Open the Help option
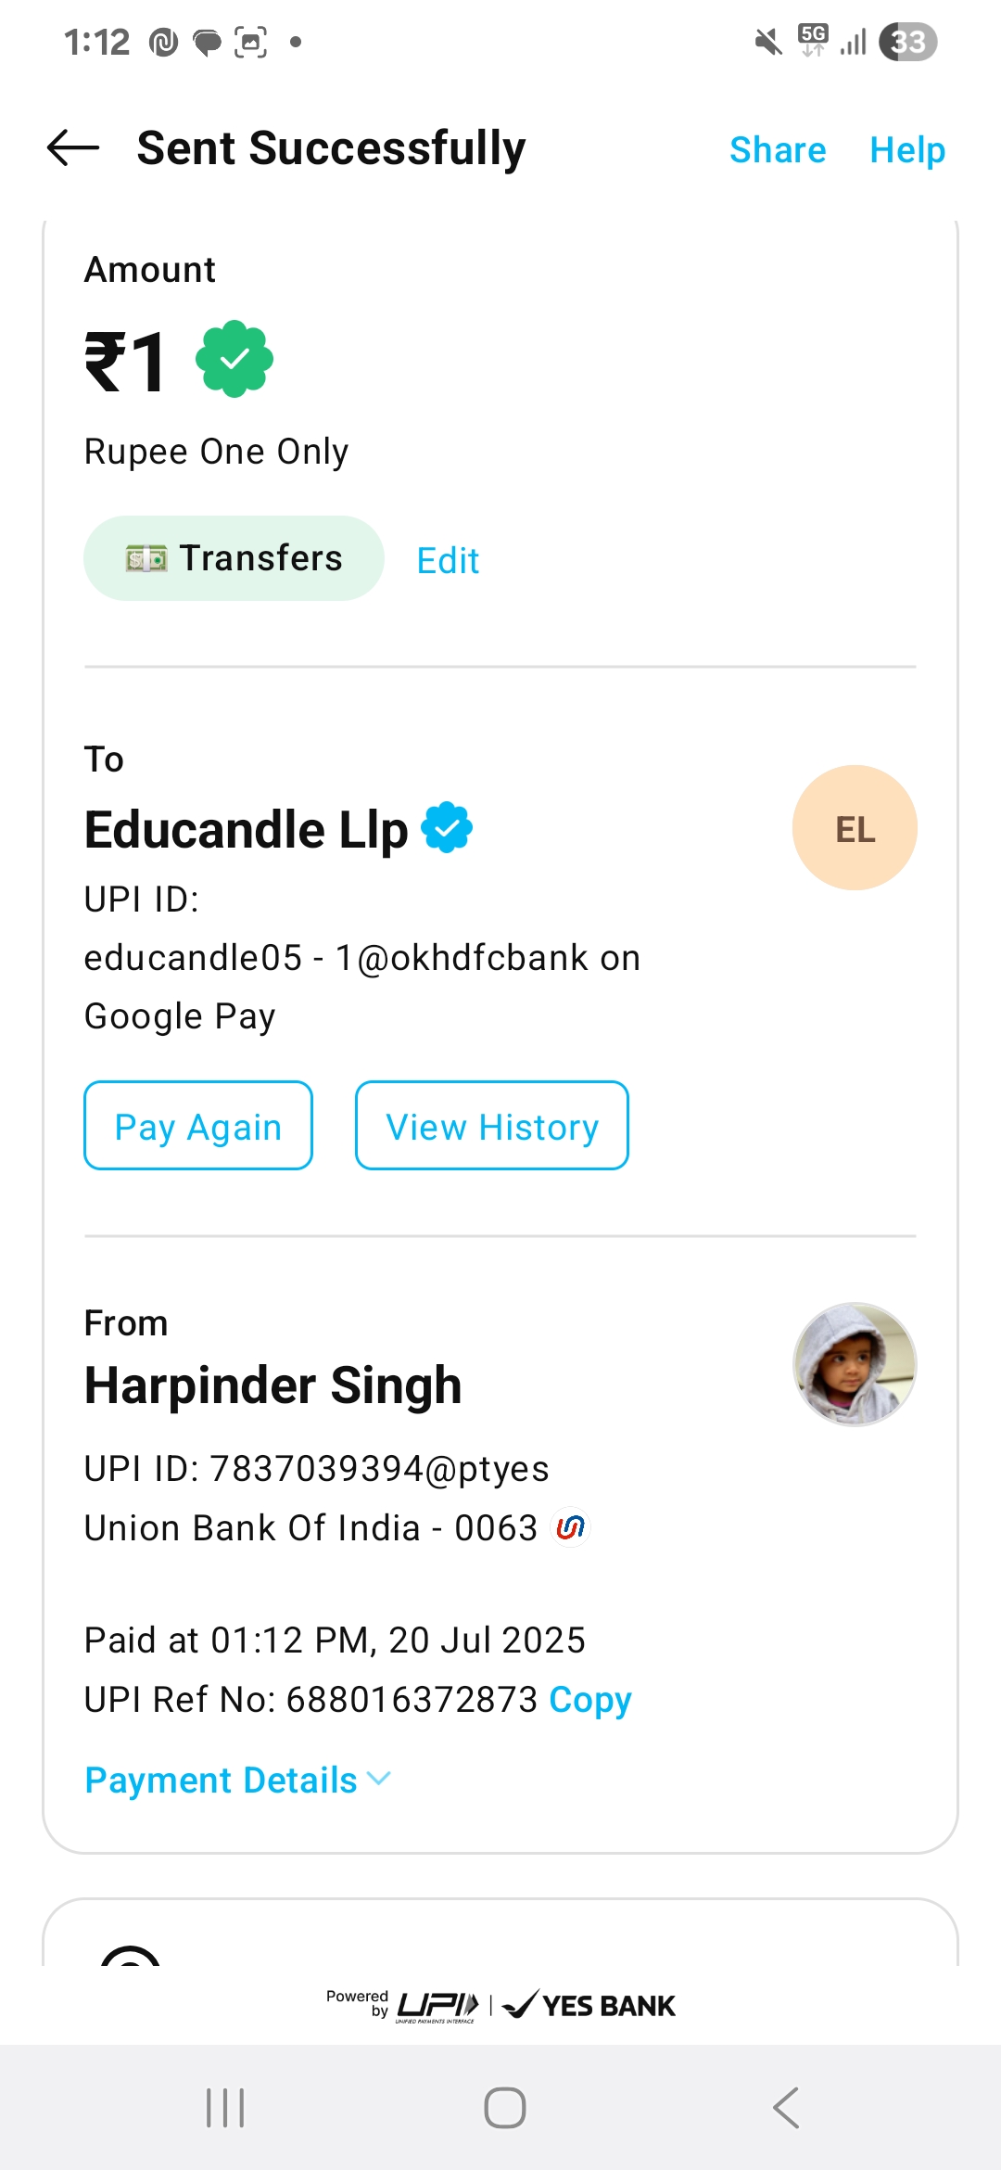Image resolution: width=1001 pixels, height=2170 pixels. click(x=907, y=150)
